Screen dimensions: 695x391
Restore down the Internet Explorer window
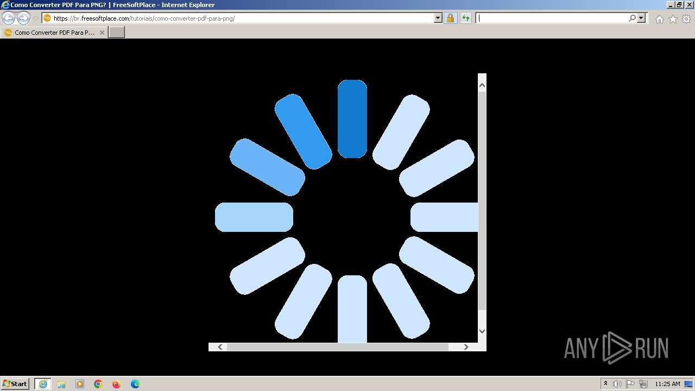(x=679, y=5)
